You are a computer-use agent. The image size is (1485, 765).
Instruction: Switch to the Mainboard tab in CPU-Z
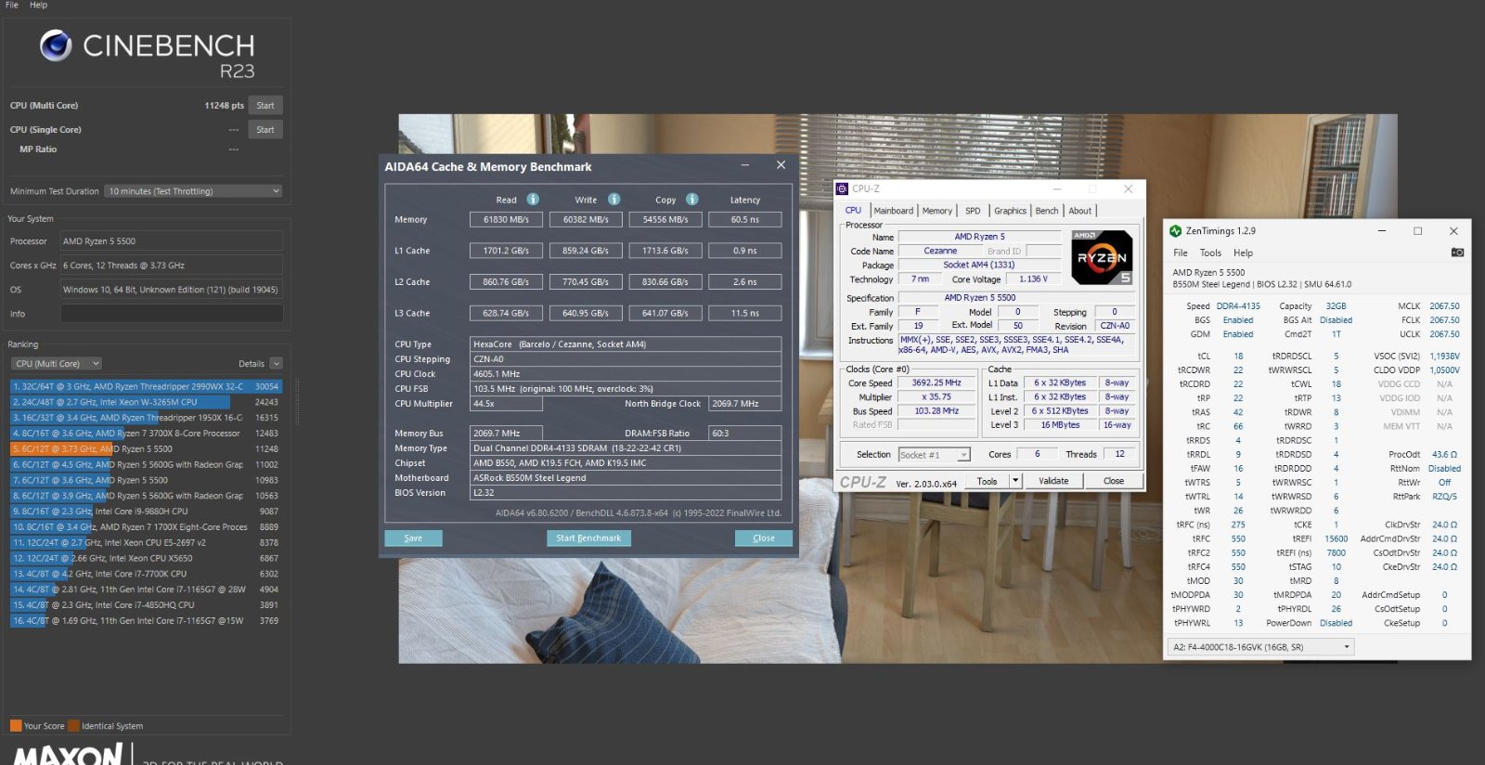click(893, 211)
